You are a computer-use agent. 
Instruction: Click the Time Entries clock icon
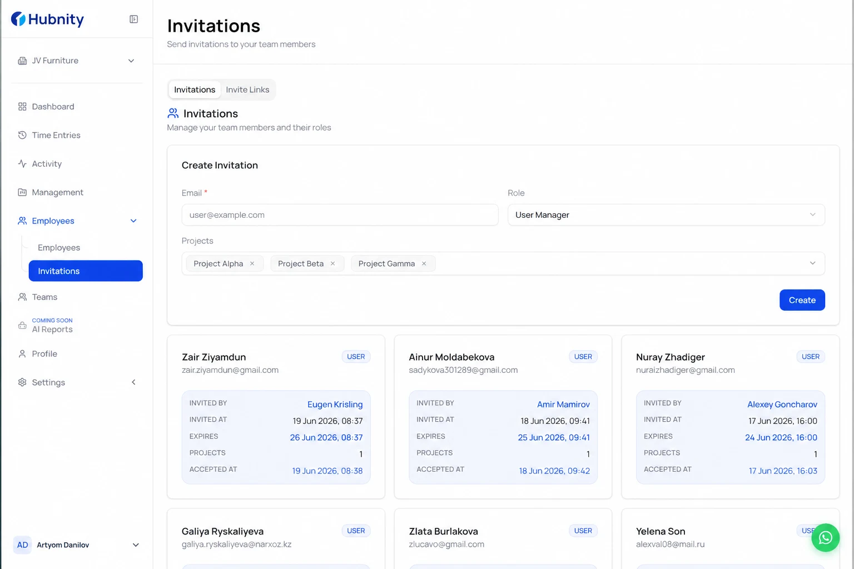point(22,135)
